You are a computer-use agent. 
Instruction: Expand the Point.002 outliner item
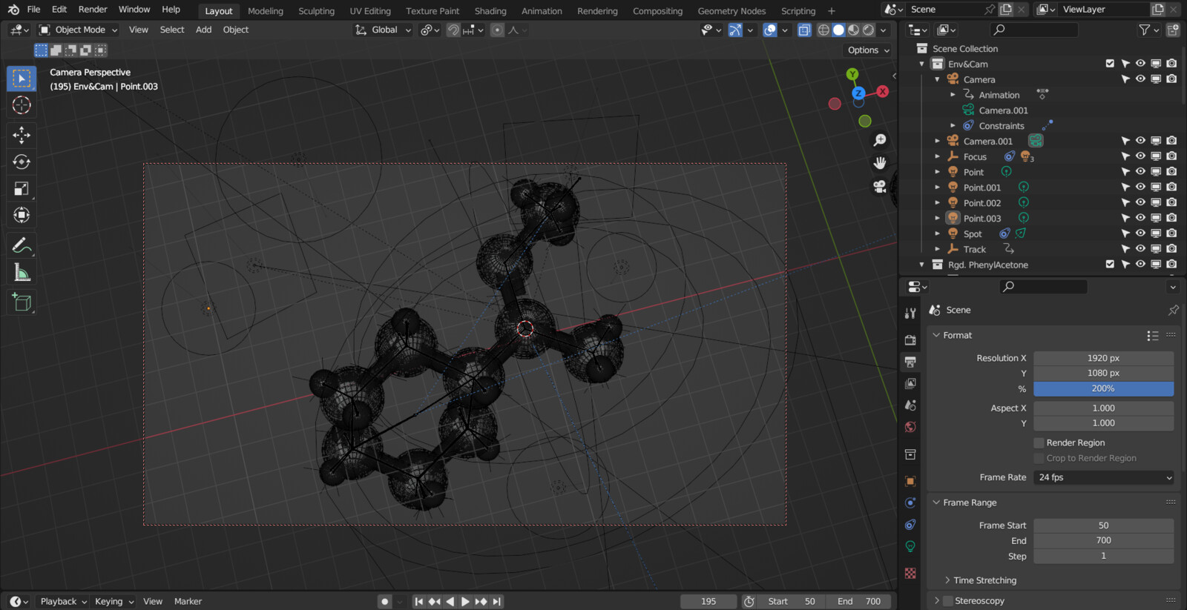tap(938, 202)
